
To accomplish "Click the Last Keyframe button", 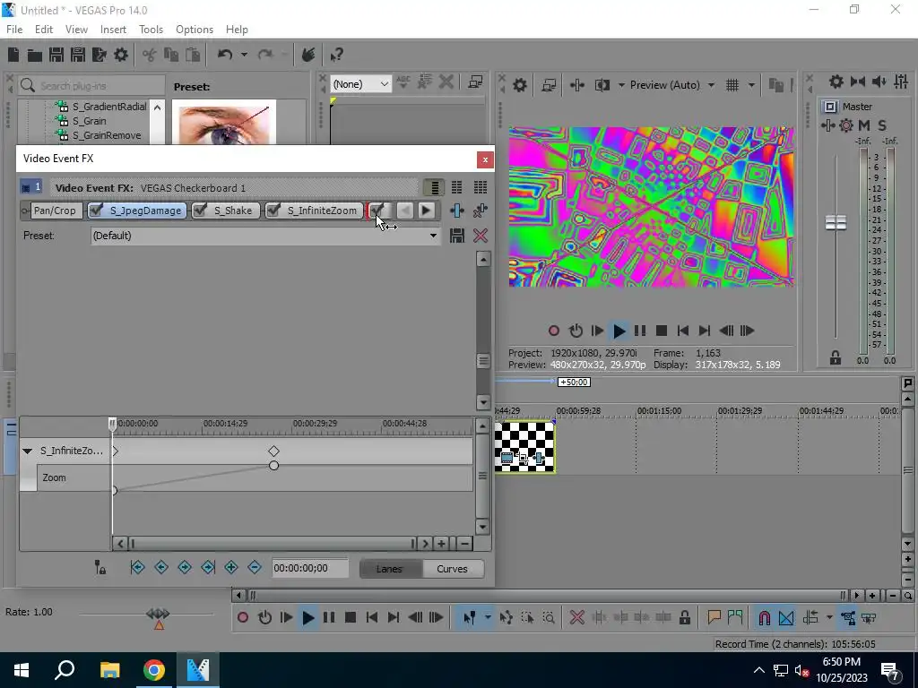I will [208, 567].
